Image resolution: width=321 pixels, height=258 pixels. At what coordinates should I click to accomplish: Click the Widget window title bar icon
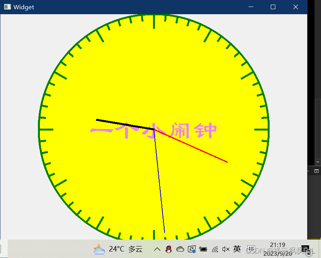pos(7,7)
